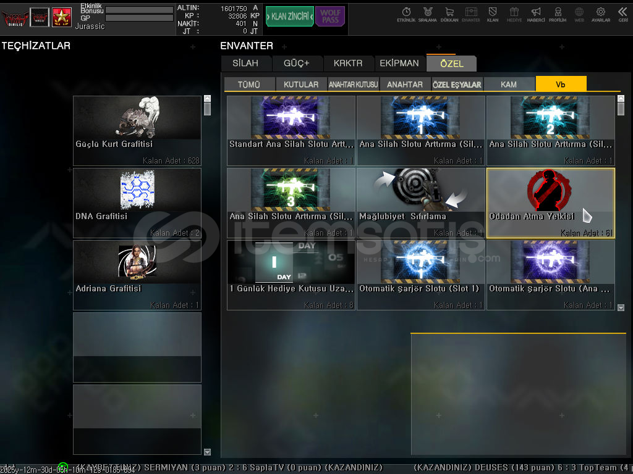Click the KLAN ZİNCİRİ button
The width and height of the screenshot is (633, 474).
tap(289, 17)
